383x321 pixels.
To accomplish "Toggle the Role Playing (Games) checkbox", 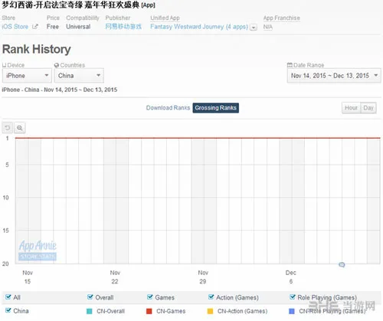I will [x=293, y=297].
